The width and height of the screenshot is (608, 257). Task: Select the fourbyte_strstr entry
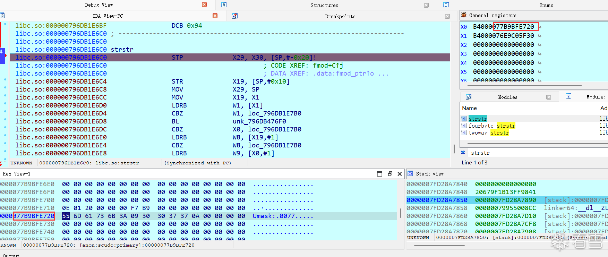point(492,126)
